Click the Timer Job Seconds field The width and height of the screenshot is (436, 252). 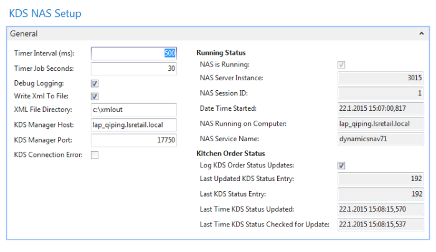tap(134, 68)
